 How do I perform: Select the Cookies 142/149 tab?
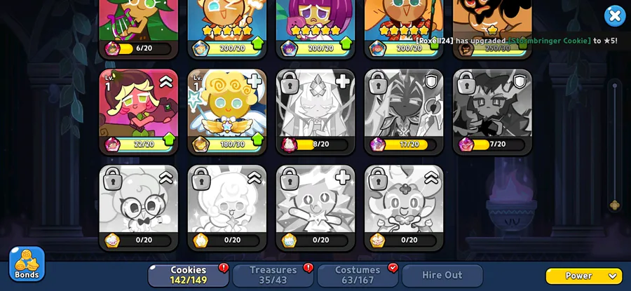pyautogui.click(x=189, y=276)
